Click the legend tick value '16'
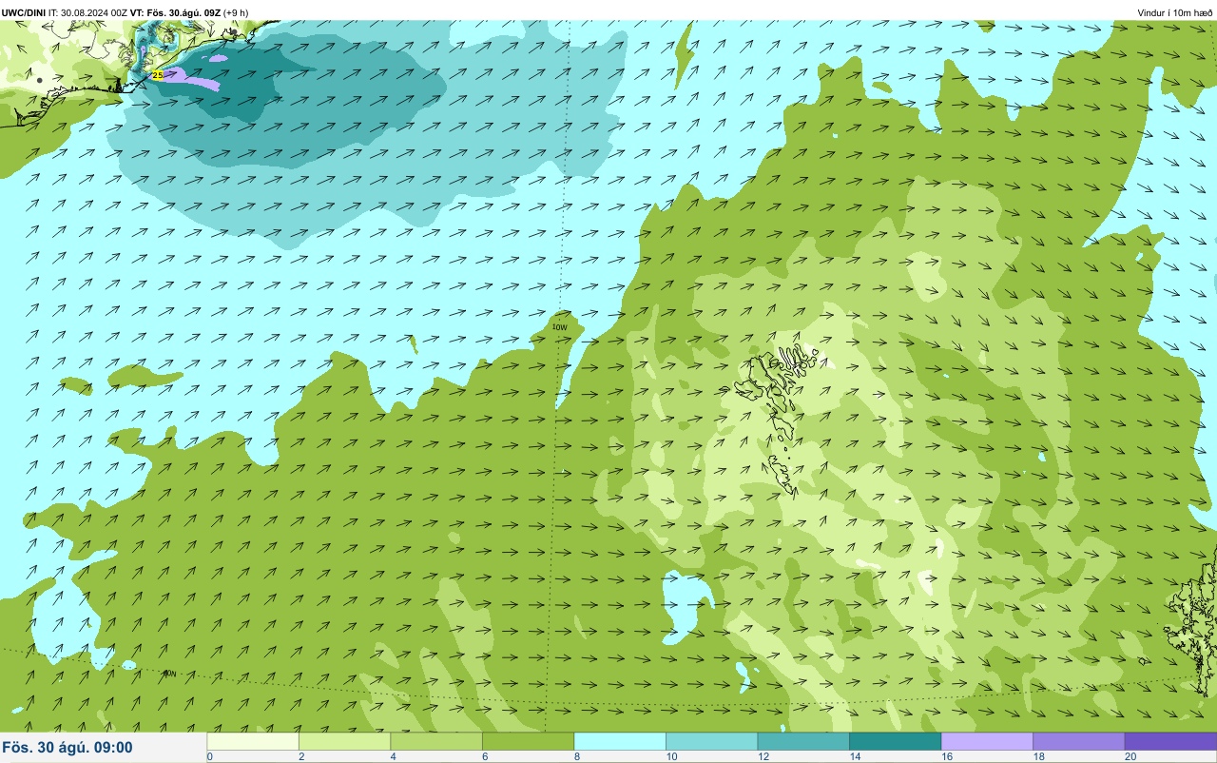Screen dimensions: 1217x763 [x=946, y=757]
